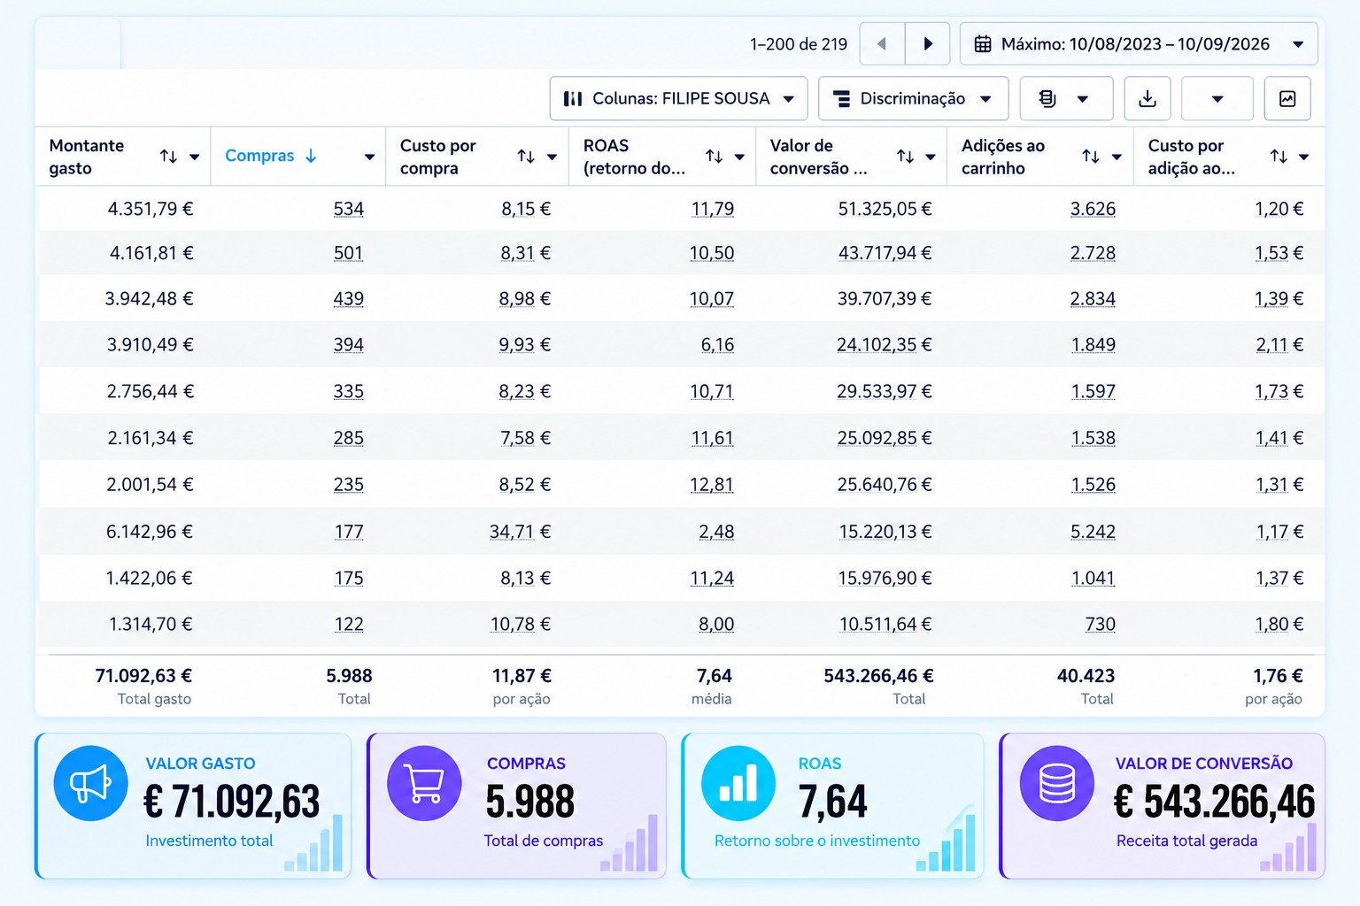The width and height of the screenshot is (1360, 906).
Task: Click the megaphone icon on Valor Gasto card
Action: 90,783
